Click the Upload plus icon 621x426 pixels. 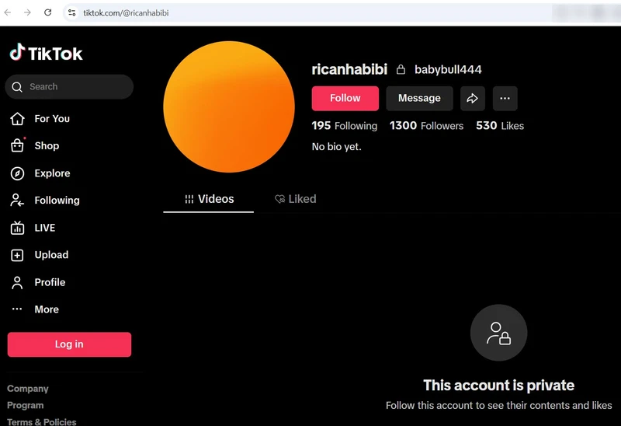tap(17, 255)
